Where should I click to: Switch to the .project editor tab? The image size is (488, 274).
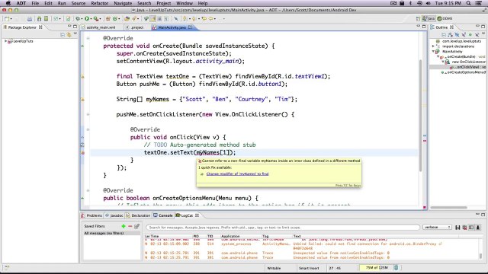pos(137,27)
